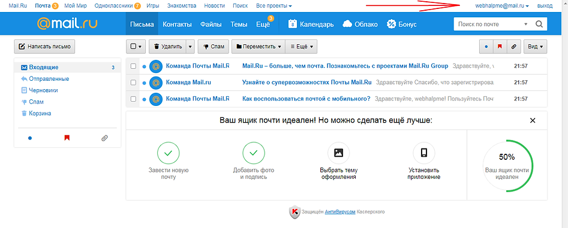This screenshot has width=568, height=228.
Task: Click the search magnifier icon
Action: [539, 24]
